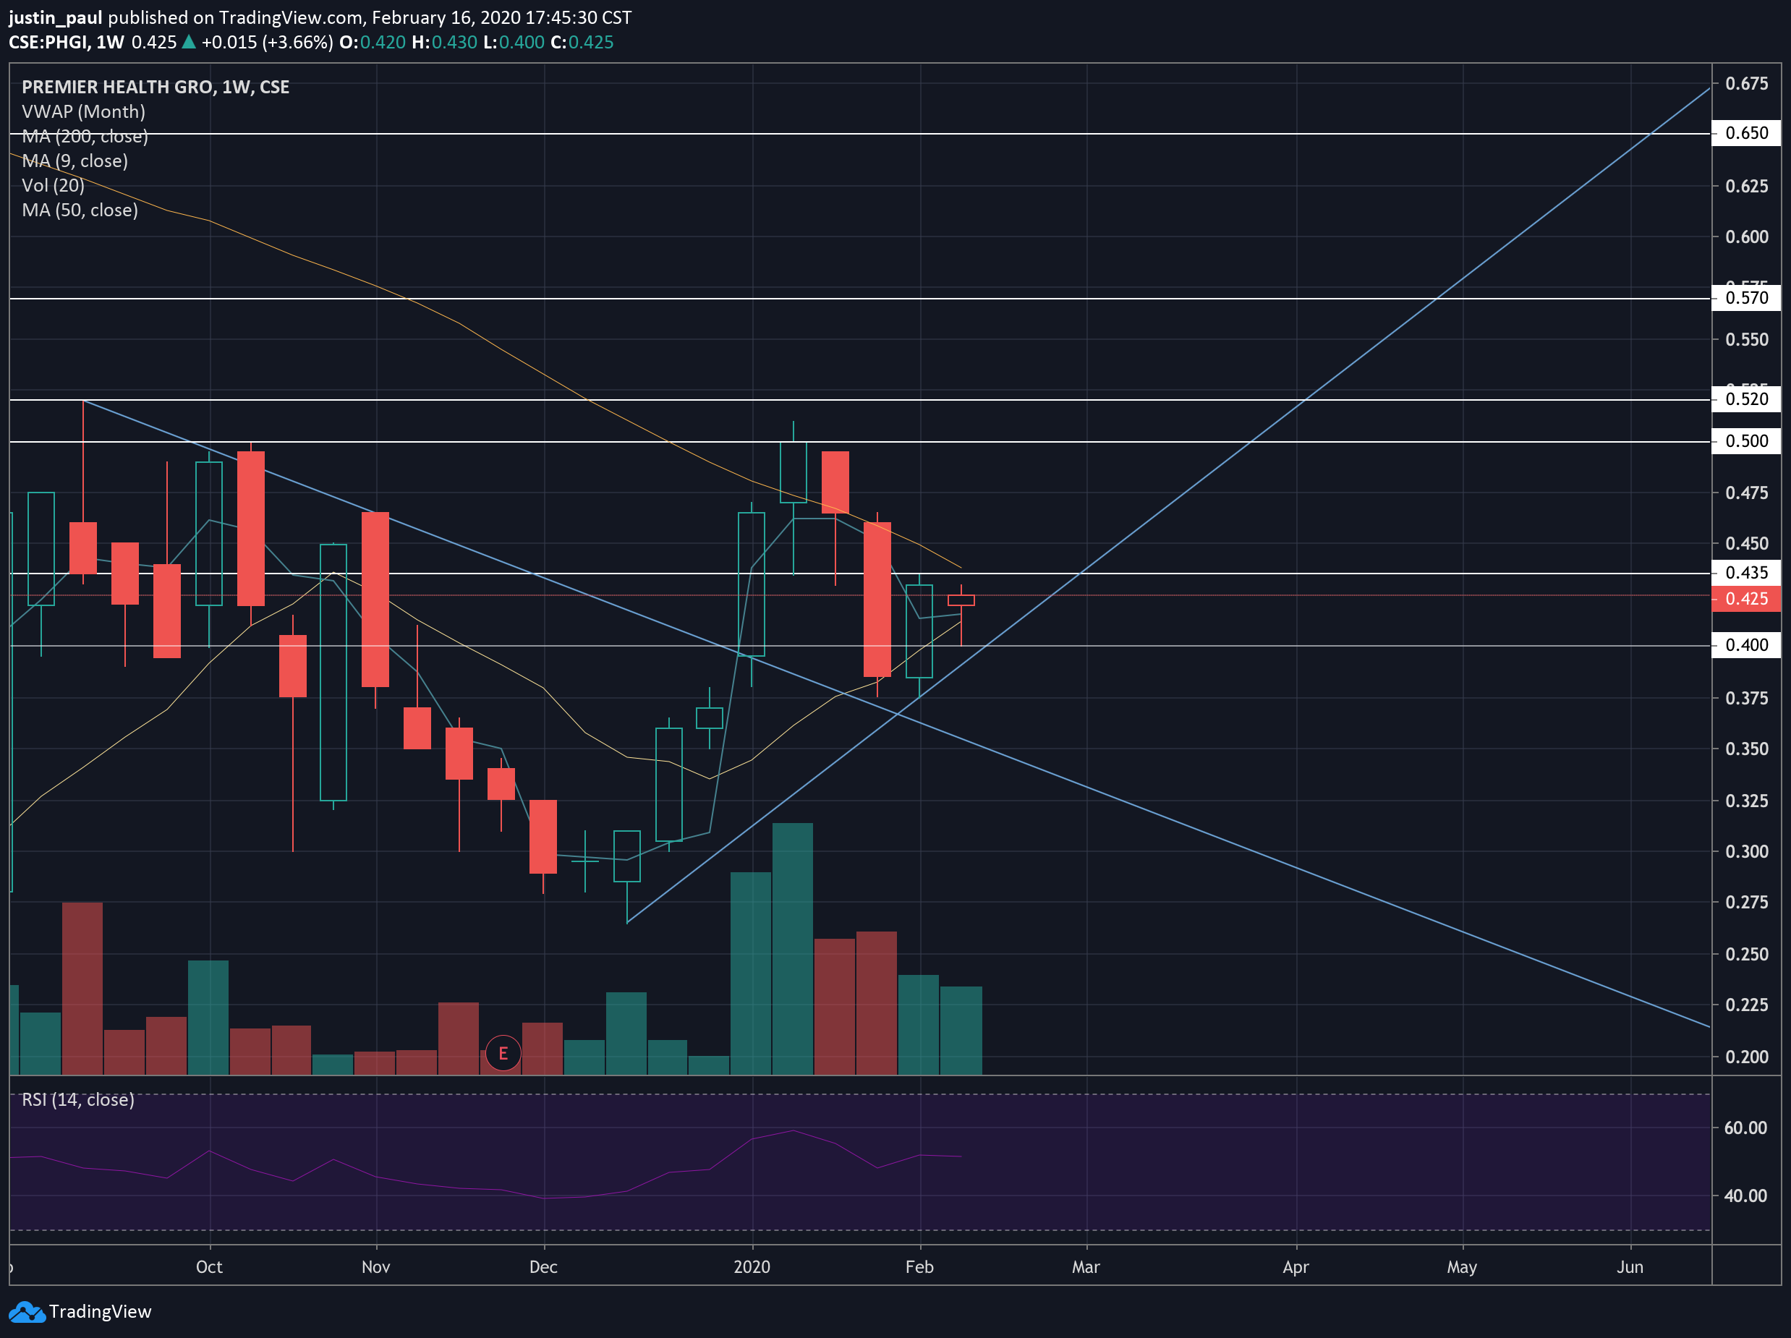Click the 0.250 price scale value
Image resolution: width=1791 pixels, height=1338 pixels.
pyautogui.click(x=1748, y=953)
